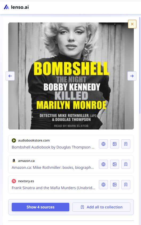View image for audiobookstore.com result
This screenshot has width=141, height=225.
tap(115, 144)
